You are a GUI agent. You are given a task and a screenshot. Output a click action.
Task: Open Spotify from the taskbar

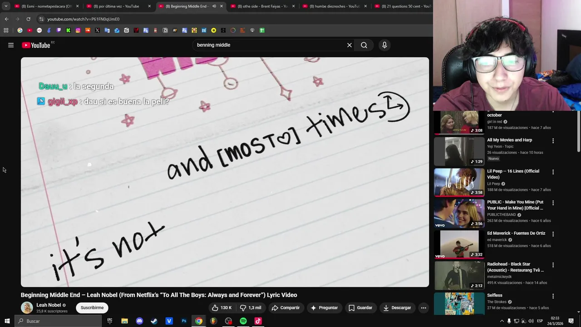243,321
